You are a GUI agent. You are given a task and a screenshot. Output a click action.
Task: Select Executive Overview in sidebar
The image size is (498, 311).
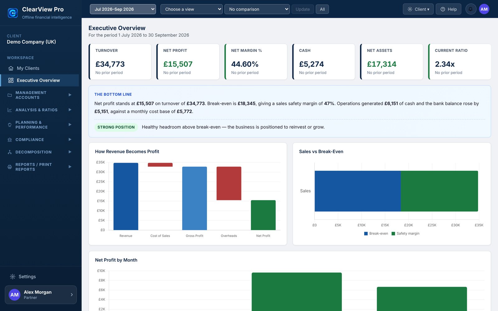click(x=40, y=80)
